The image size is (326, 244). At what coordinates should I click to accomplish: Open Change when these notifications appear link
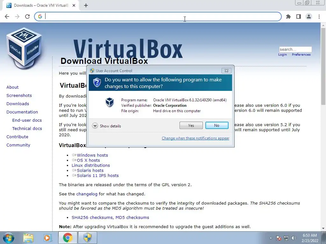195,138
